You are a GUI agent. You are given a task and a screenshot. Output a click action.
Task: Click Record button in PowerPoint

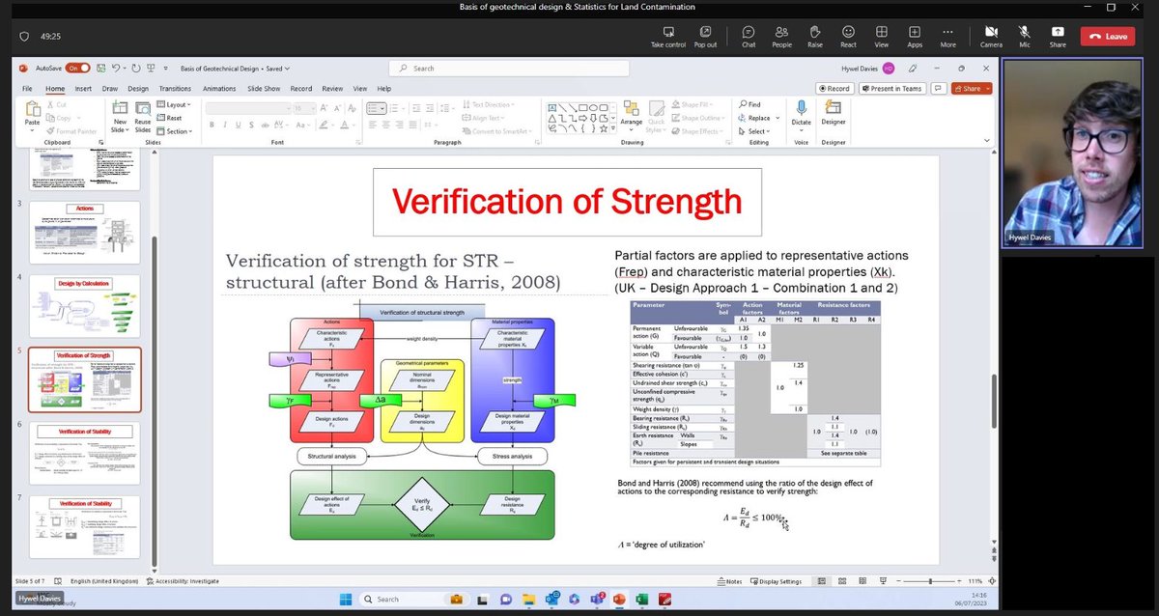tap(833, 88)
